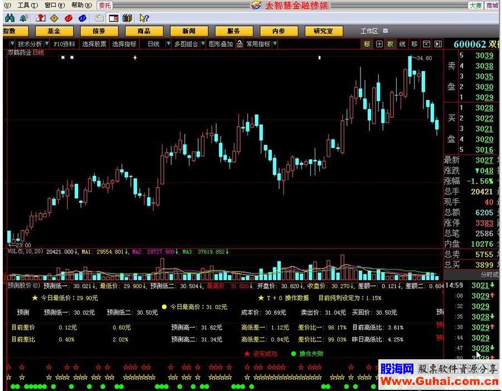Switch to the 商品 tab
Viewport: 502px width, 391px height.
pos(144,31)
